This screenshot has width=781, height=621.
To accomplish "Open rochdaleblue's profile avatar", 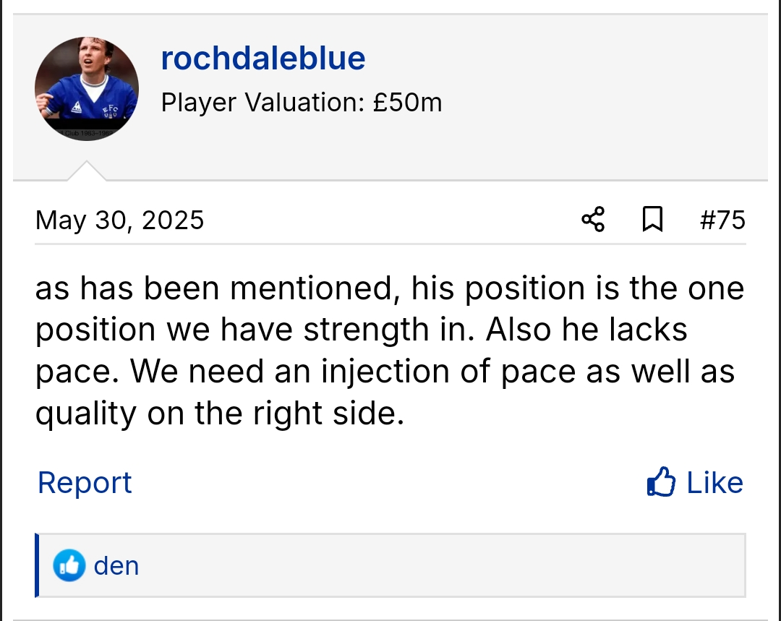I will pyautogui.click(x=87, y=89).
